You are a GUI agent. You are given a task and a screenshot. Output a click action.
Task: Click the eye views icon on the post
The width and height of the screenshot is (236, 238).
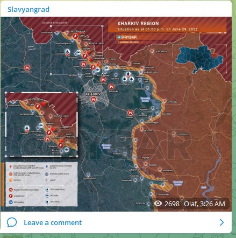coord(158,204)
